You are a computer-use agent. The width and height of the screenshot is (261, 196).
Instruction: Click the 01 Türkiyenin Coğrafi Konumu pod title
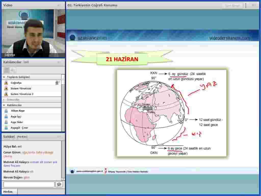coord(92,5)
